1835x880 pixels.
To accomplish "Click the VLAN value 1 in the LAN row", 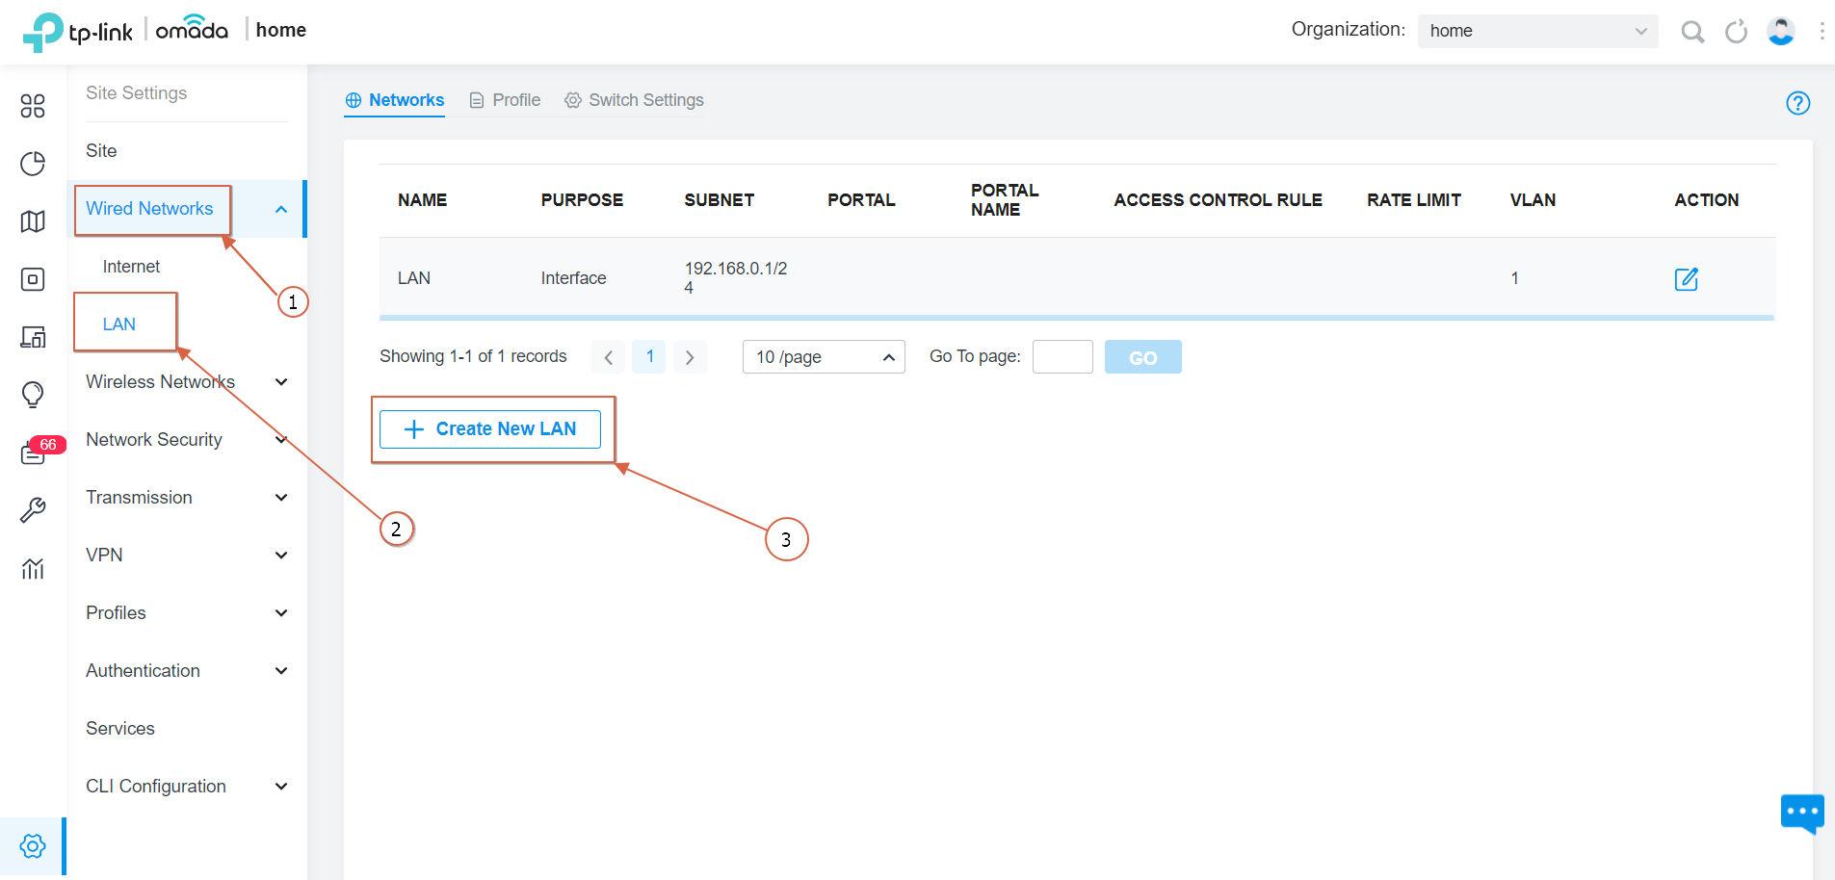I will 1515,278.
